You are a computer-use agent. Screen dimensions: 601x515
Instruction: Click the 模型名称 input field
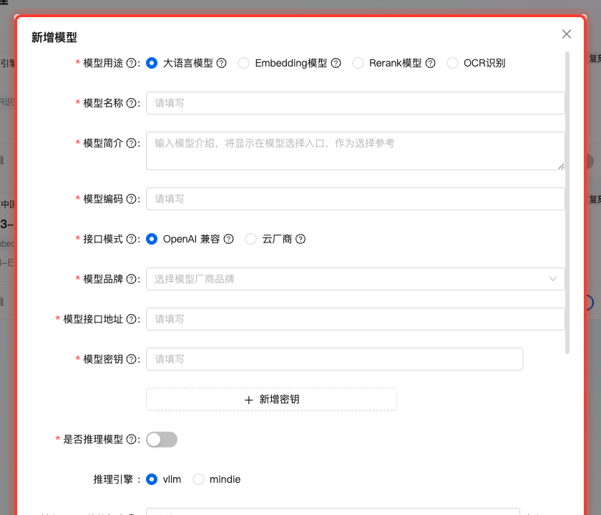pyautogui.click(x=355, y=102)
